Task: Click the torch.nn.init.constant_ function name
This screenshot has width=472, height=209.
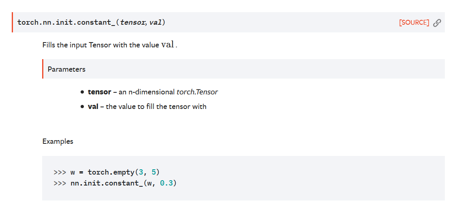Action: tap(66, 23)
